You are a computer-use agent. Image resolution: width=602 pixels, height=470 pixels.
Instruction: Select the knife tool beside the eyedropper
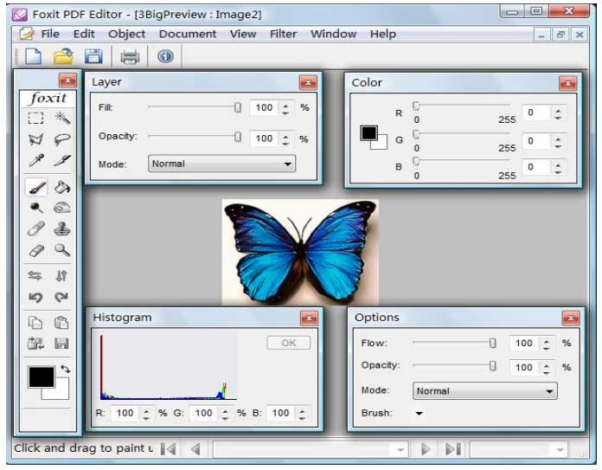point(61,160)
